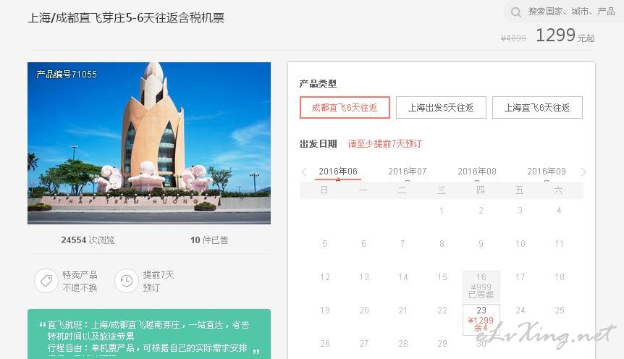
Task: Go to previous months with left chevron
Action: [304, 172]
